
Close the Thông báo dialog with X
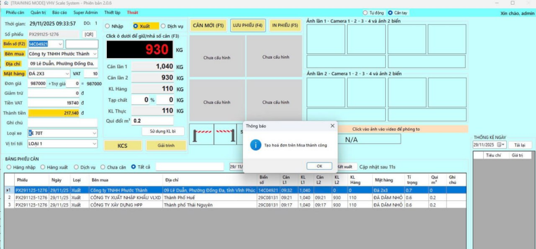pos(332,126)
